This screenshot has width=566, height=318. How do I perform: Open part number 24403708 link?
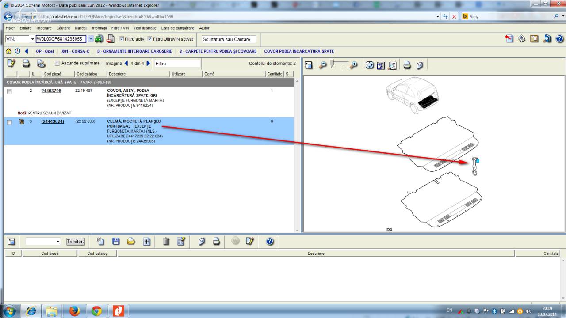pos(51,91)
